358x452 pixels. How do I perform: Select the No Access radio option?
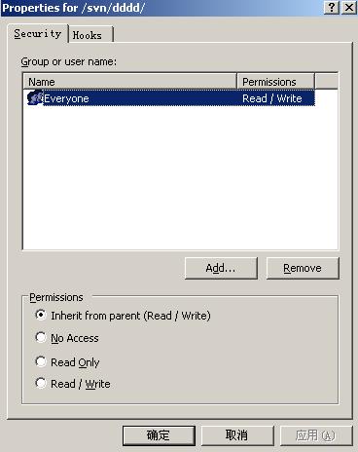point(67,338)
